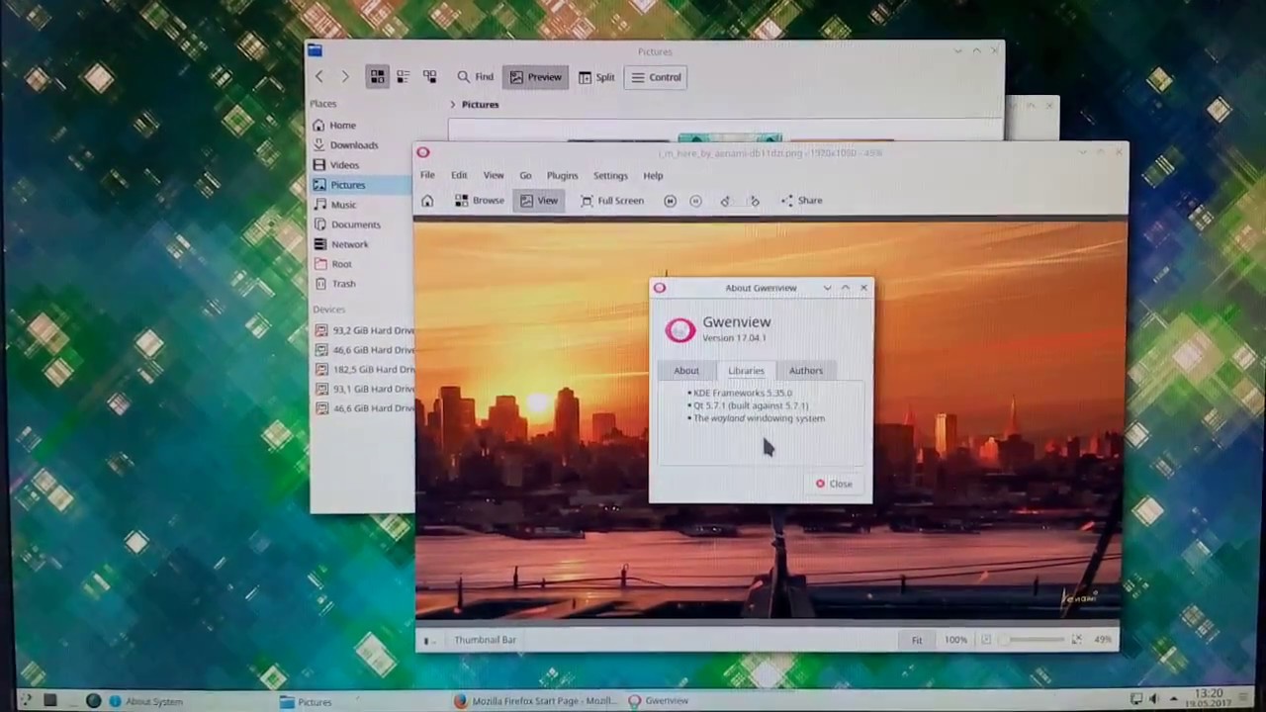Open Gwenview Edit menu
This screenshot has width=1266, height=712.
coord(459,175)
